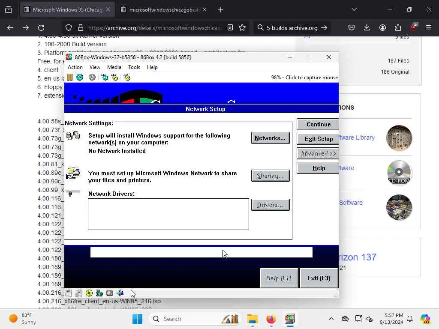The height and width of the screenshot is (329, 439).
Task: Click the setup progress bar
Action: [x=201, y=252]
